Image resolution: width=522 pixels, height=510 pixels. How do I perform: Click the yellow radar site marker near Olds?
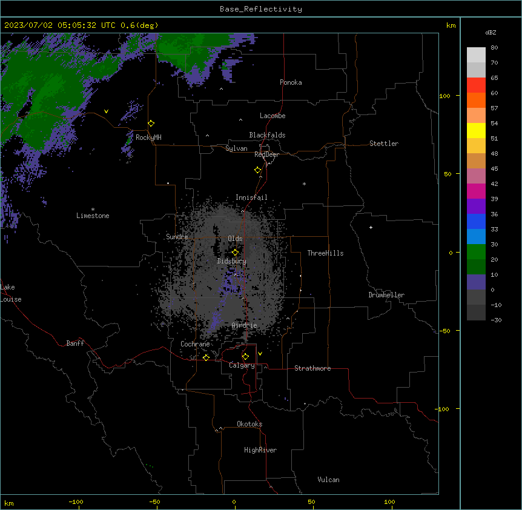235,253
